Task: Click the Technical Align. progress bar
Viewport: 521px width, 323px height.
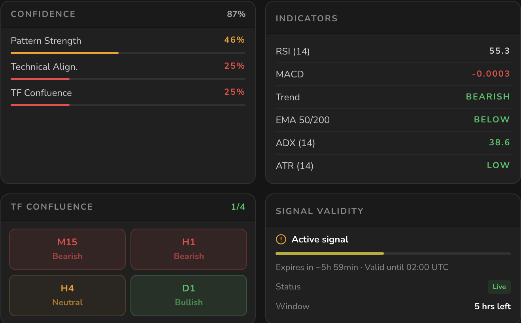Action: (x=128, y=79)
